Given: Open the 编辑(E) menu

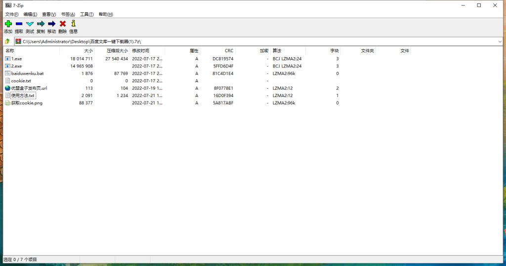Looking at the screenshot, I should point(30,14).
